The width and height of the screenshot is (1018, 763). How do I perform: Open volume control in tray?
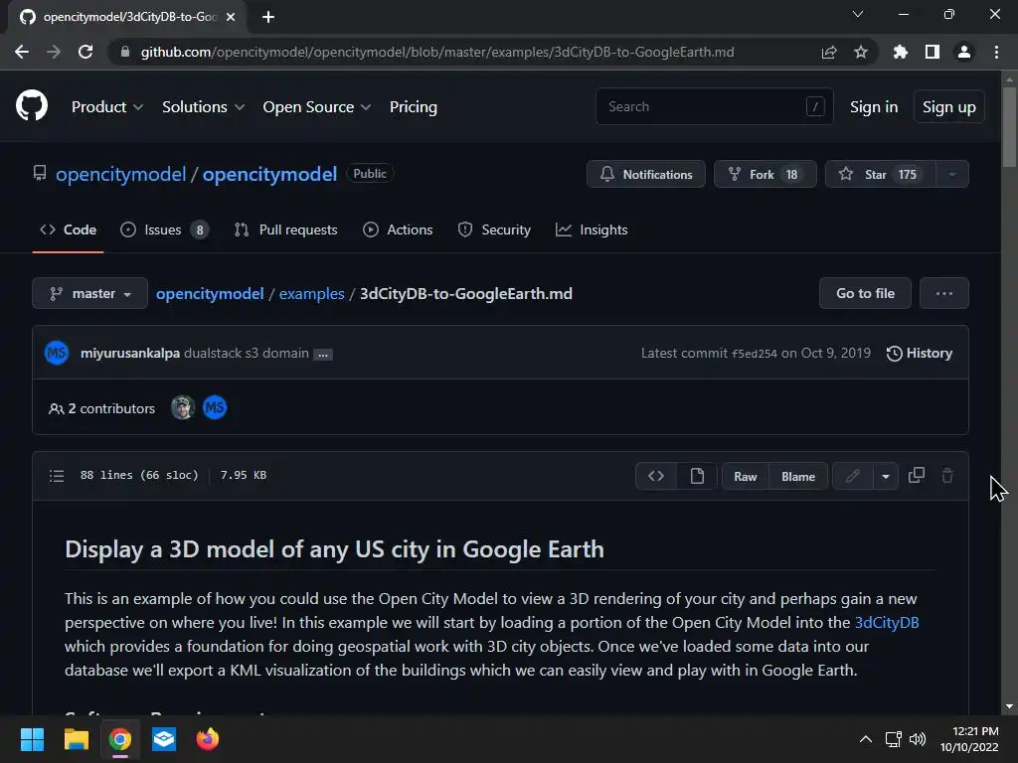tap(918, 739)
